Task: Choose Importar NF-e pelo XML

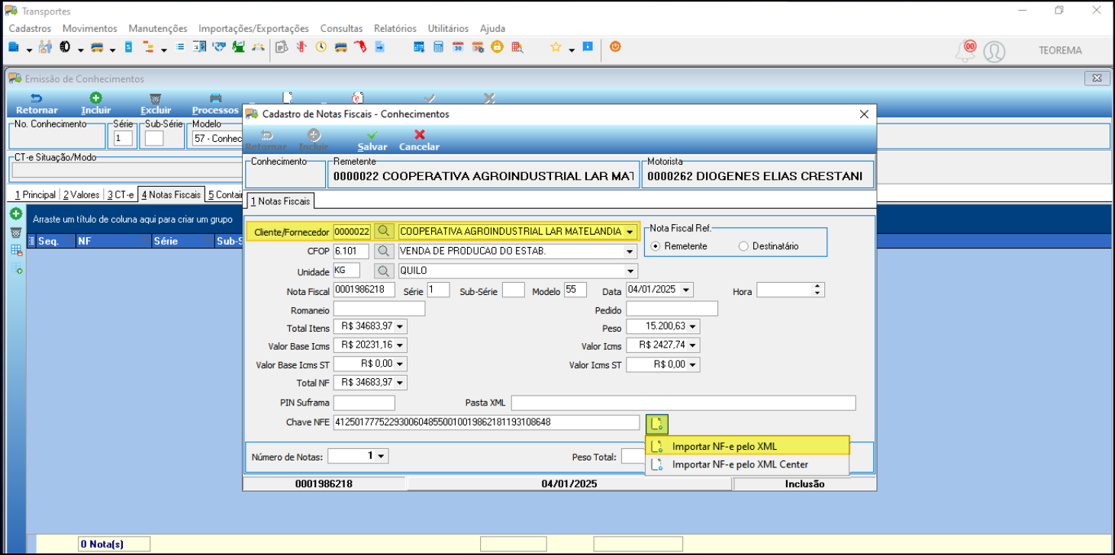Action: point(747,446)
